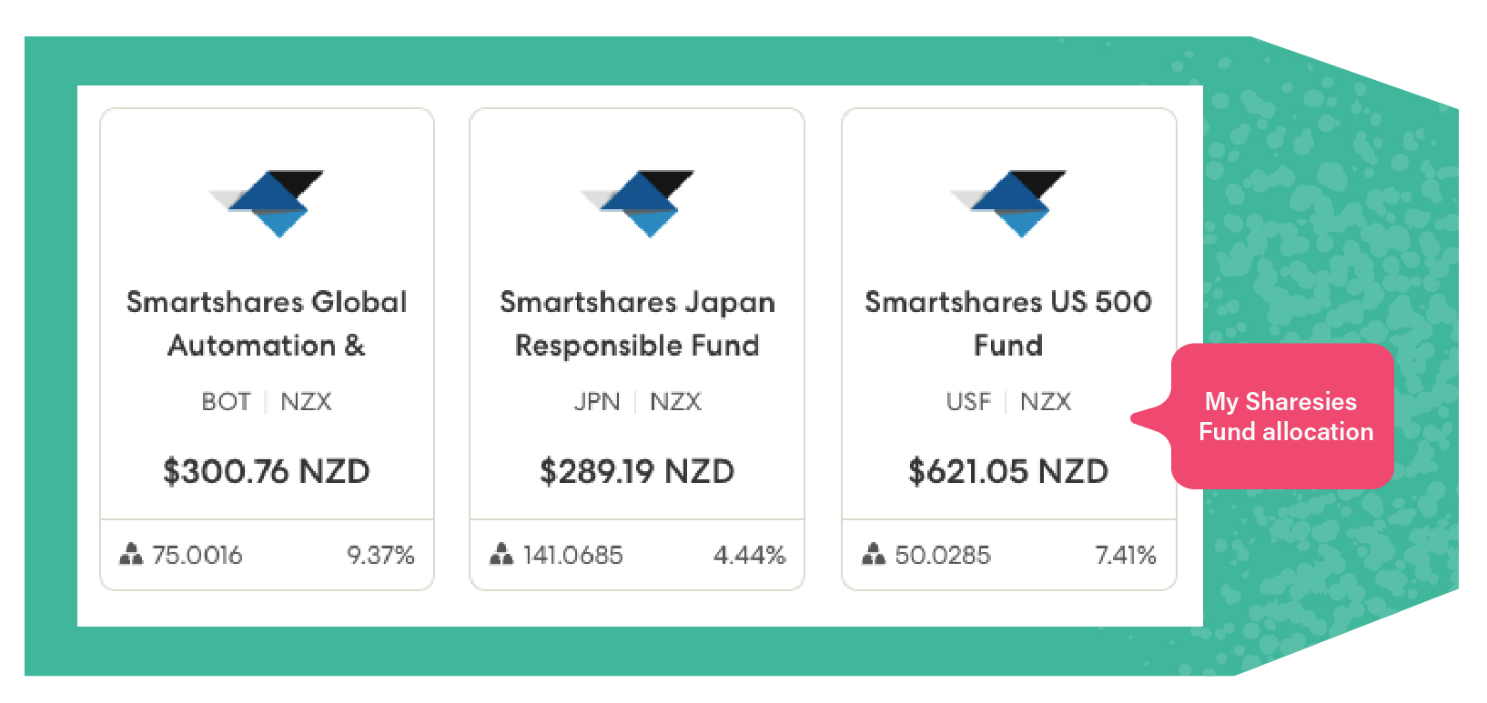Open the Smartshares US 500 Fund card
The image size is (1487, 703).
[1009, 346]
